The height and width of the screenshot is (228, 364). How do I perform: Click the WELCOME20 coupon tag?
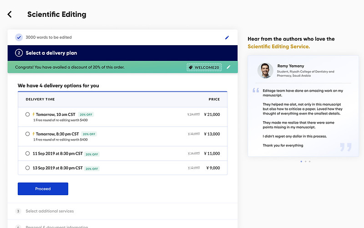204,67
